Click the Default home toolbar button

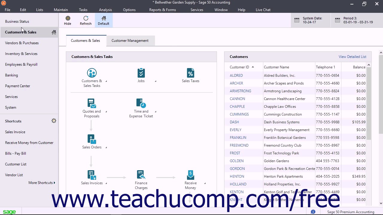104,21
